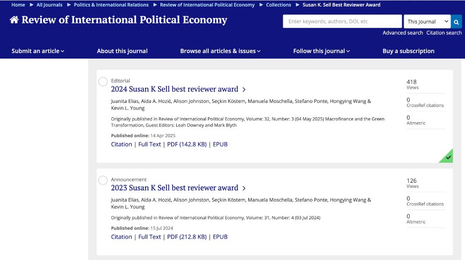Open EPUB link for the 2023 announcement
The width and height of the screenshot is (465, 260).
click(x=220, y=237)
